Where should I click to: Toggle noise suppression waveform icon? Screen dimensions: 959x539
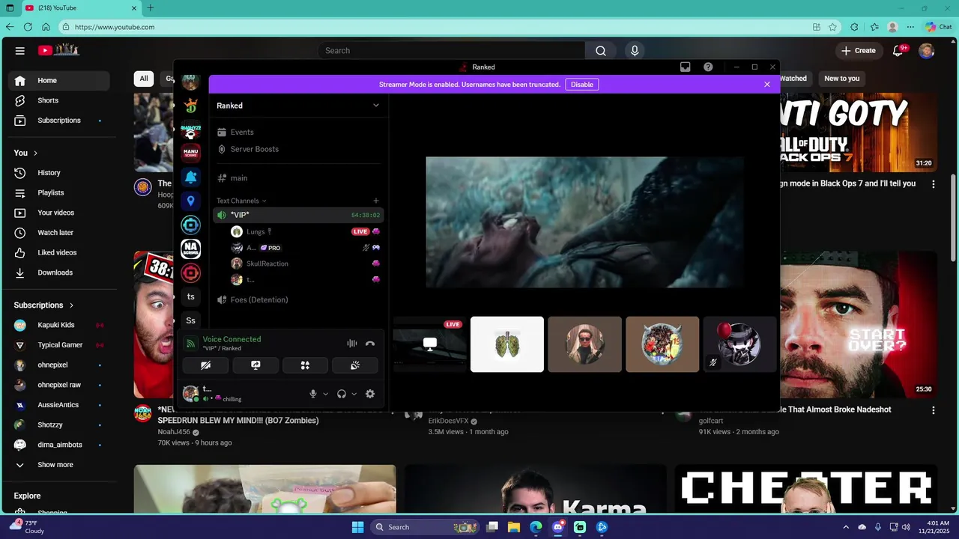click(351, 344)
